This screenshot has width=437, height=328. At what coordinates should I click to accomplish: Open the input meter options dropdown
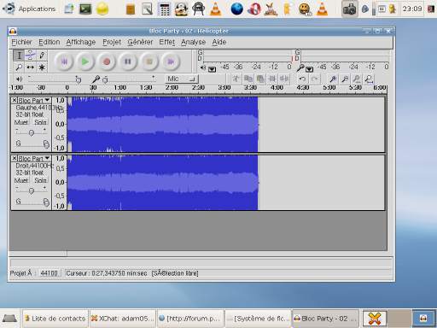pos(309,69)
